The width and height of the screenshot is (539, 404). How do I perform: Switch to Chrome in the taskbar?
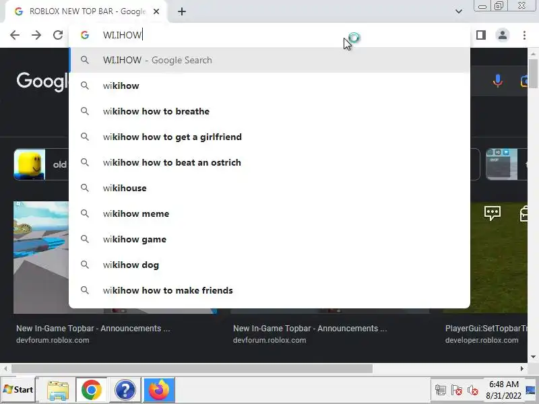[x=92, y=390]
